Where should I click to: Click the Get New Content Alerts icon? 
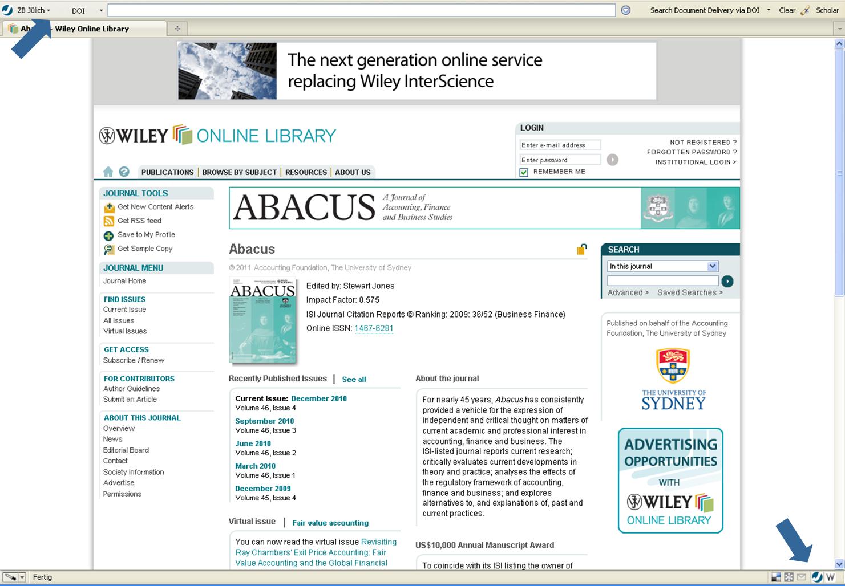click(109, 207)
